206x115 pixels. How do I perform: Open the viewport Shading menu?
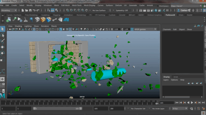[x=18, y=26]
